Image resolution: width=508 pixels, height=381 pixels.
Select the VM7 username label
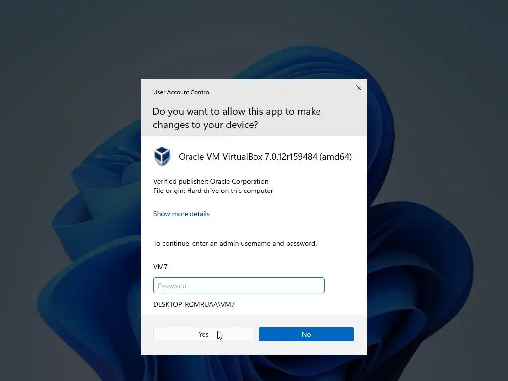click(160, 267)
